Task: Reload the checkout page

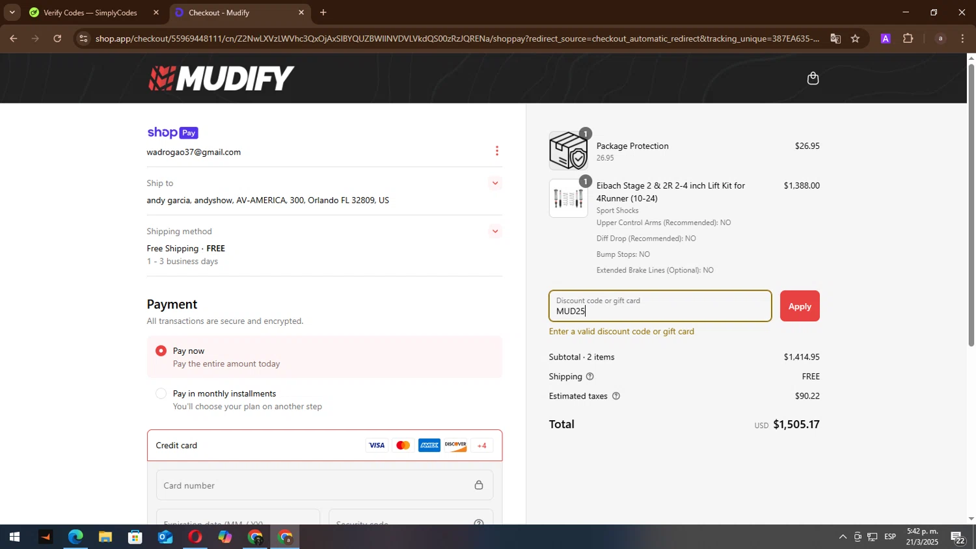Action: click(57, 39)
